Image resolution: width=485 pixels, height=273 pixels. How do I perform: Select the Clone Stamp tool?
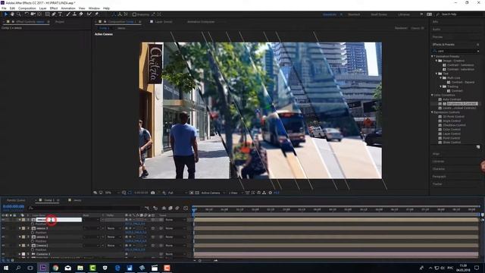click(x=74, y=14)
